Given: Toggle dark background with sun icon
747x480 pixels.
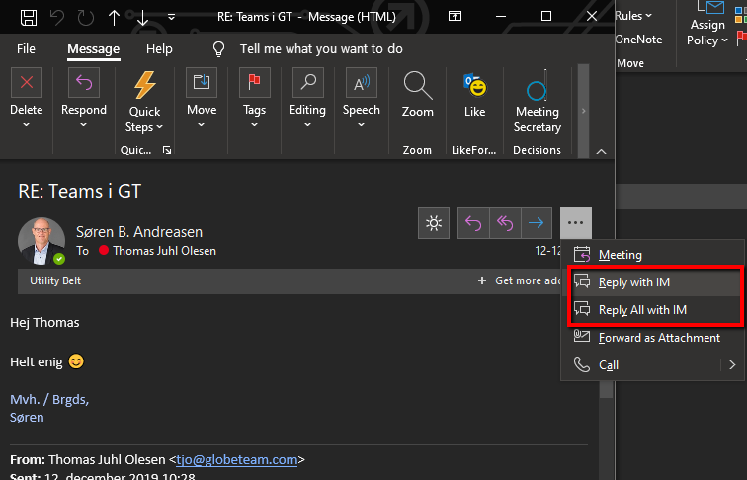Looking at the screenshot, I should pos(434,223).
